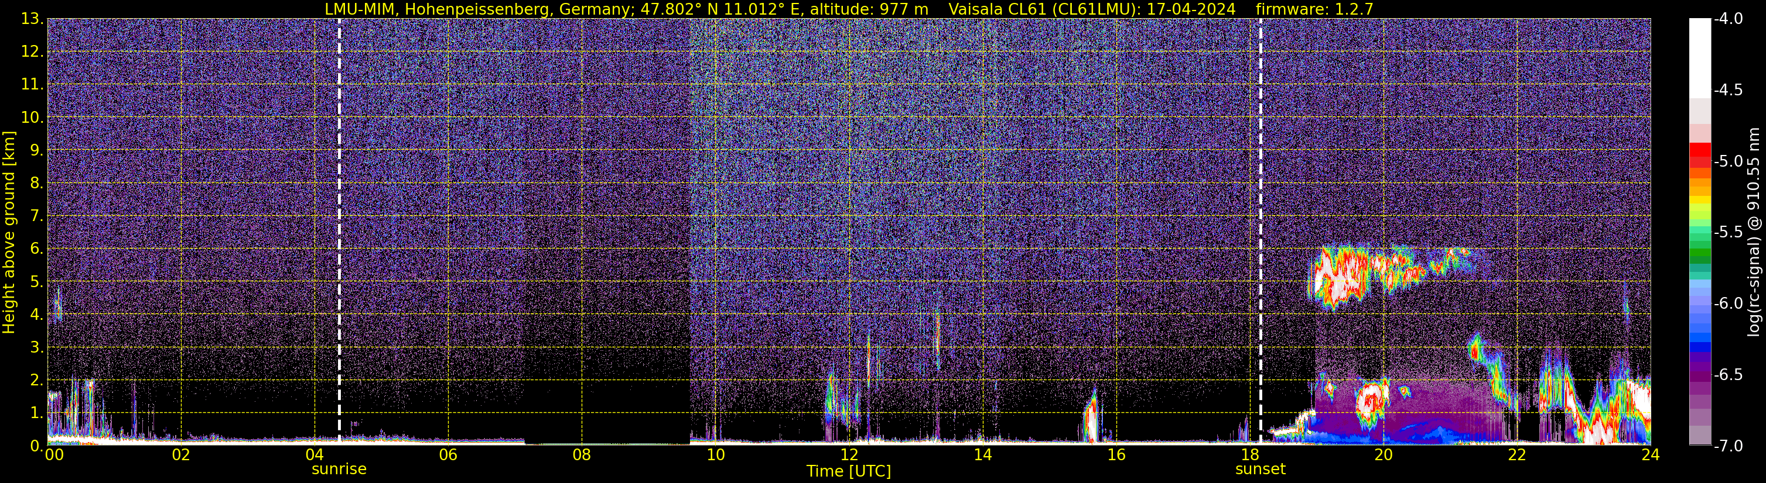1766x483 pixels.
Task: Click the '10.' tick on the height axis
Action: point(33,117)
